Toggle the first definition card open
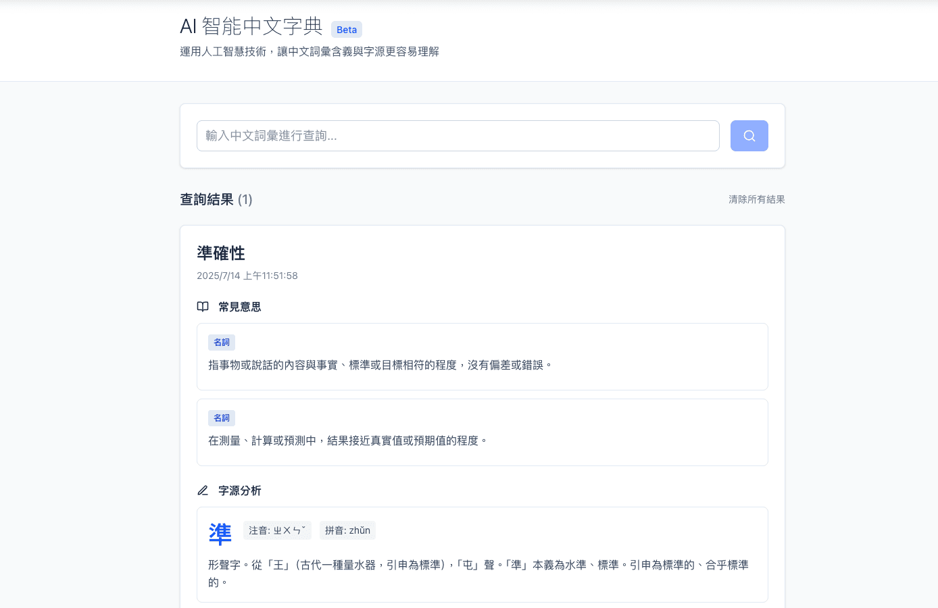The width and height of the screenshot is (938, 608). (482, 357)
